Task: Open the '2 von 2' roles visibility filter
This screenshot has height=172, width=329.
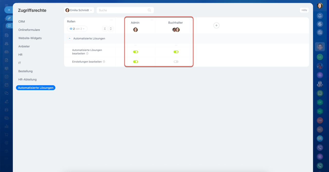Action: point(77,29)
